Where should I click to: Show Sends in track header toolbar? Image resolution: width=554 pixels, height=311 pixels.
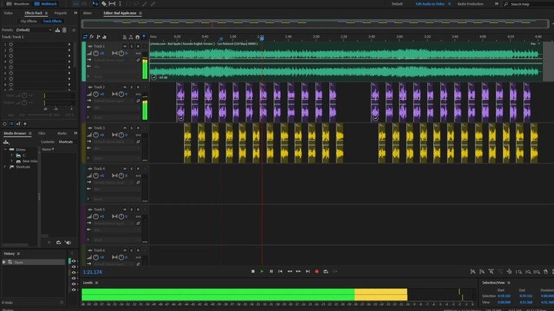(98, 37)
